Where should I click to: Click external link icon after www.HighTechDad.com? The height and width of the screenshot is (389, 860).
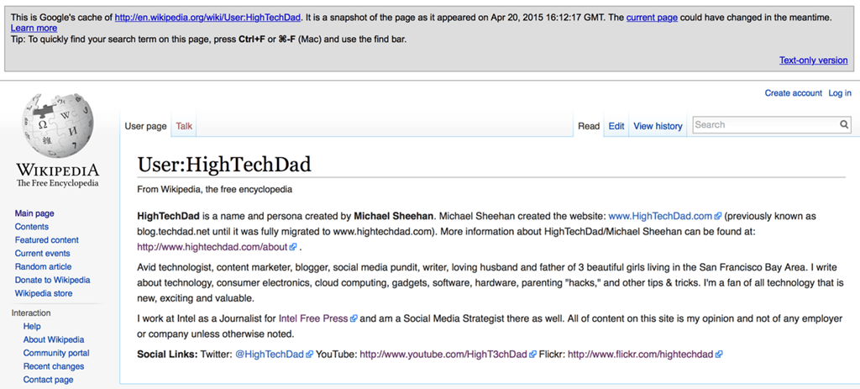point(718,216)
